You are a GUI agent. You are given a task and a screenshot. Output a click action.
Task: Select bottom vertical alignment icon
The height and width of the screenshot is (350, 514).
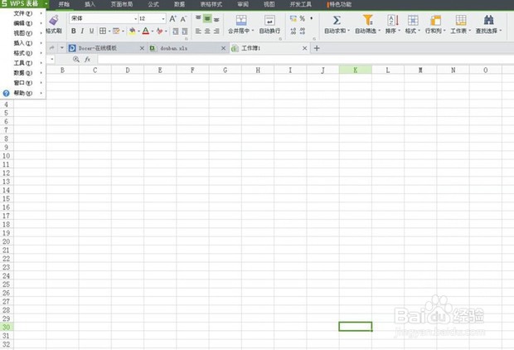(x=216, y=19)
